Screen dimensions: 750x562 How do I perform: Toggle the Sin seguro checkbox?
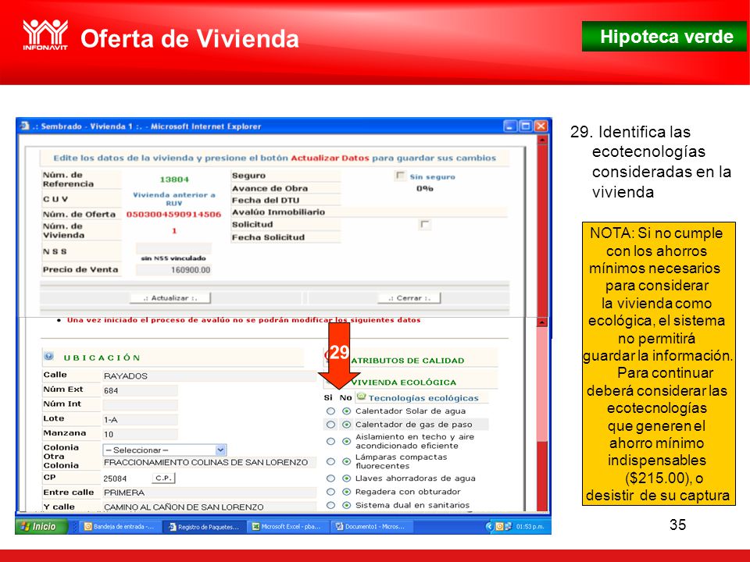click(400, 176)
